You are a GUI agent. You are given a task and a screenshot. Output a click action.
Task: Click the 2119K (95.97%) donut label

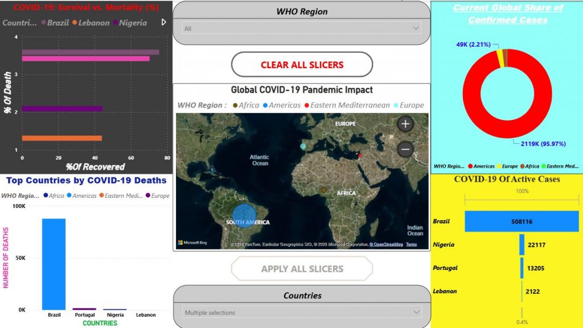pyautogui.click(x=543, y=144)
